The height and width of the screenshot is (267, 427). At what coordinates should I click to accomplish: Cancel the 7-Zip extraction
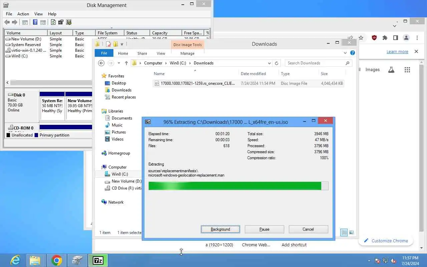tap(308, 229)
